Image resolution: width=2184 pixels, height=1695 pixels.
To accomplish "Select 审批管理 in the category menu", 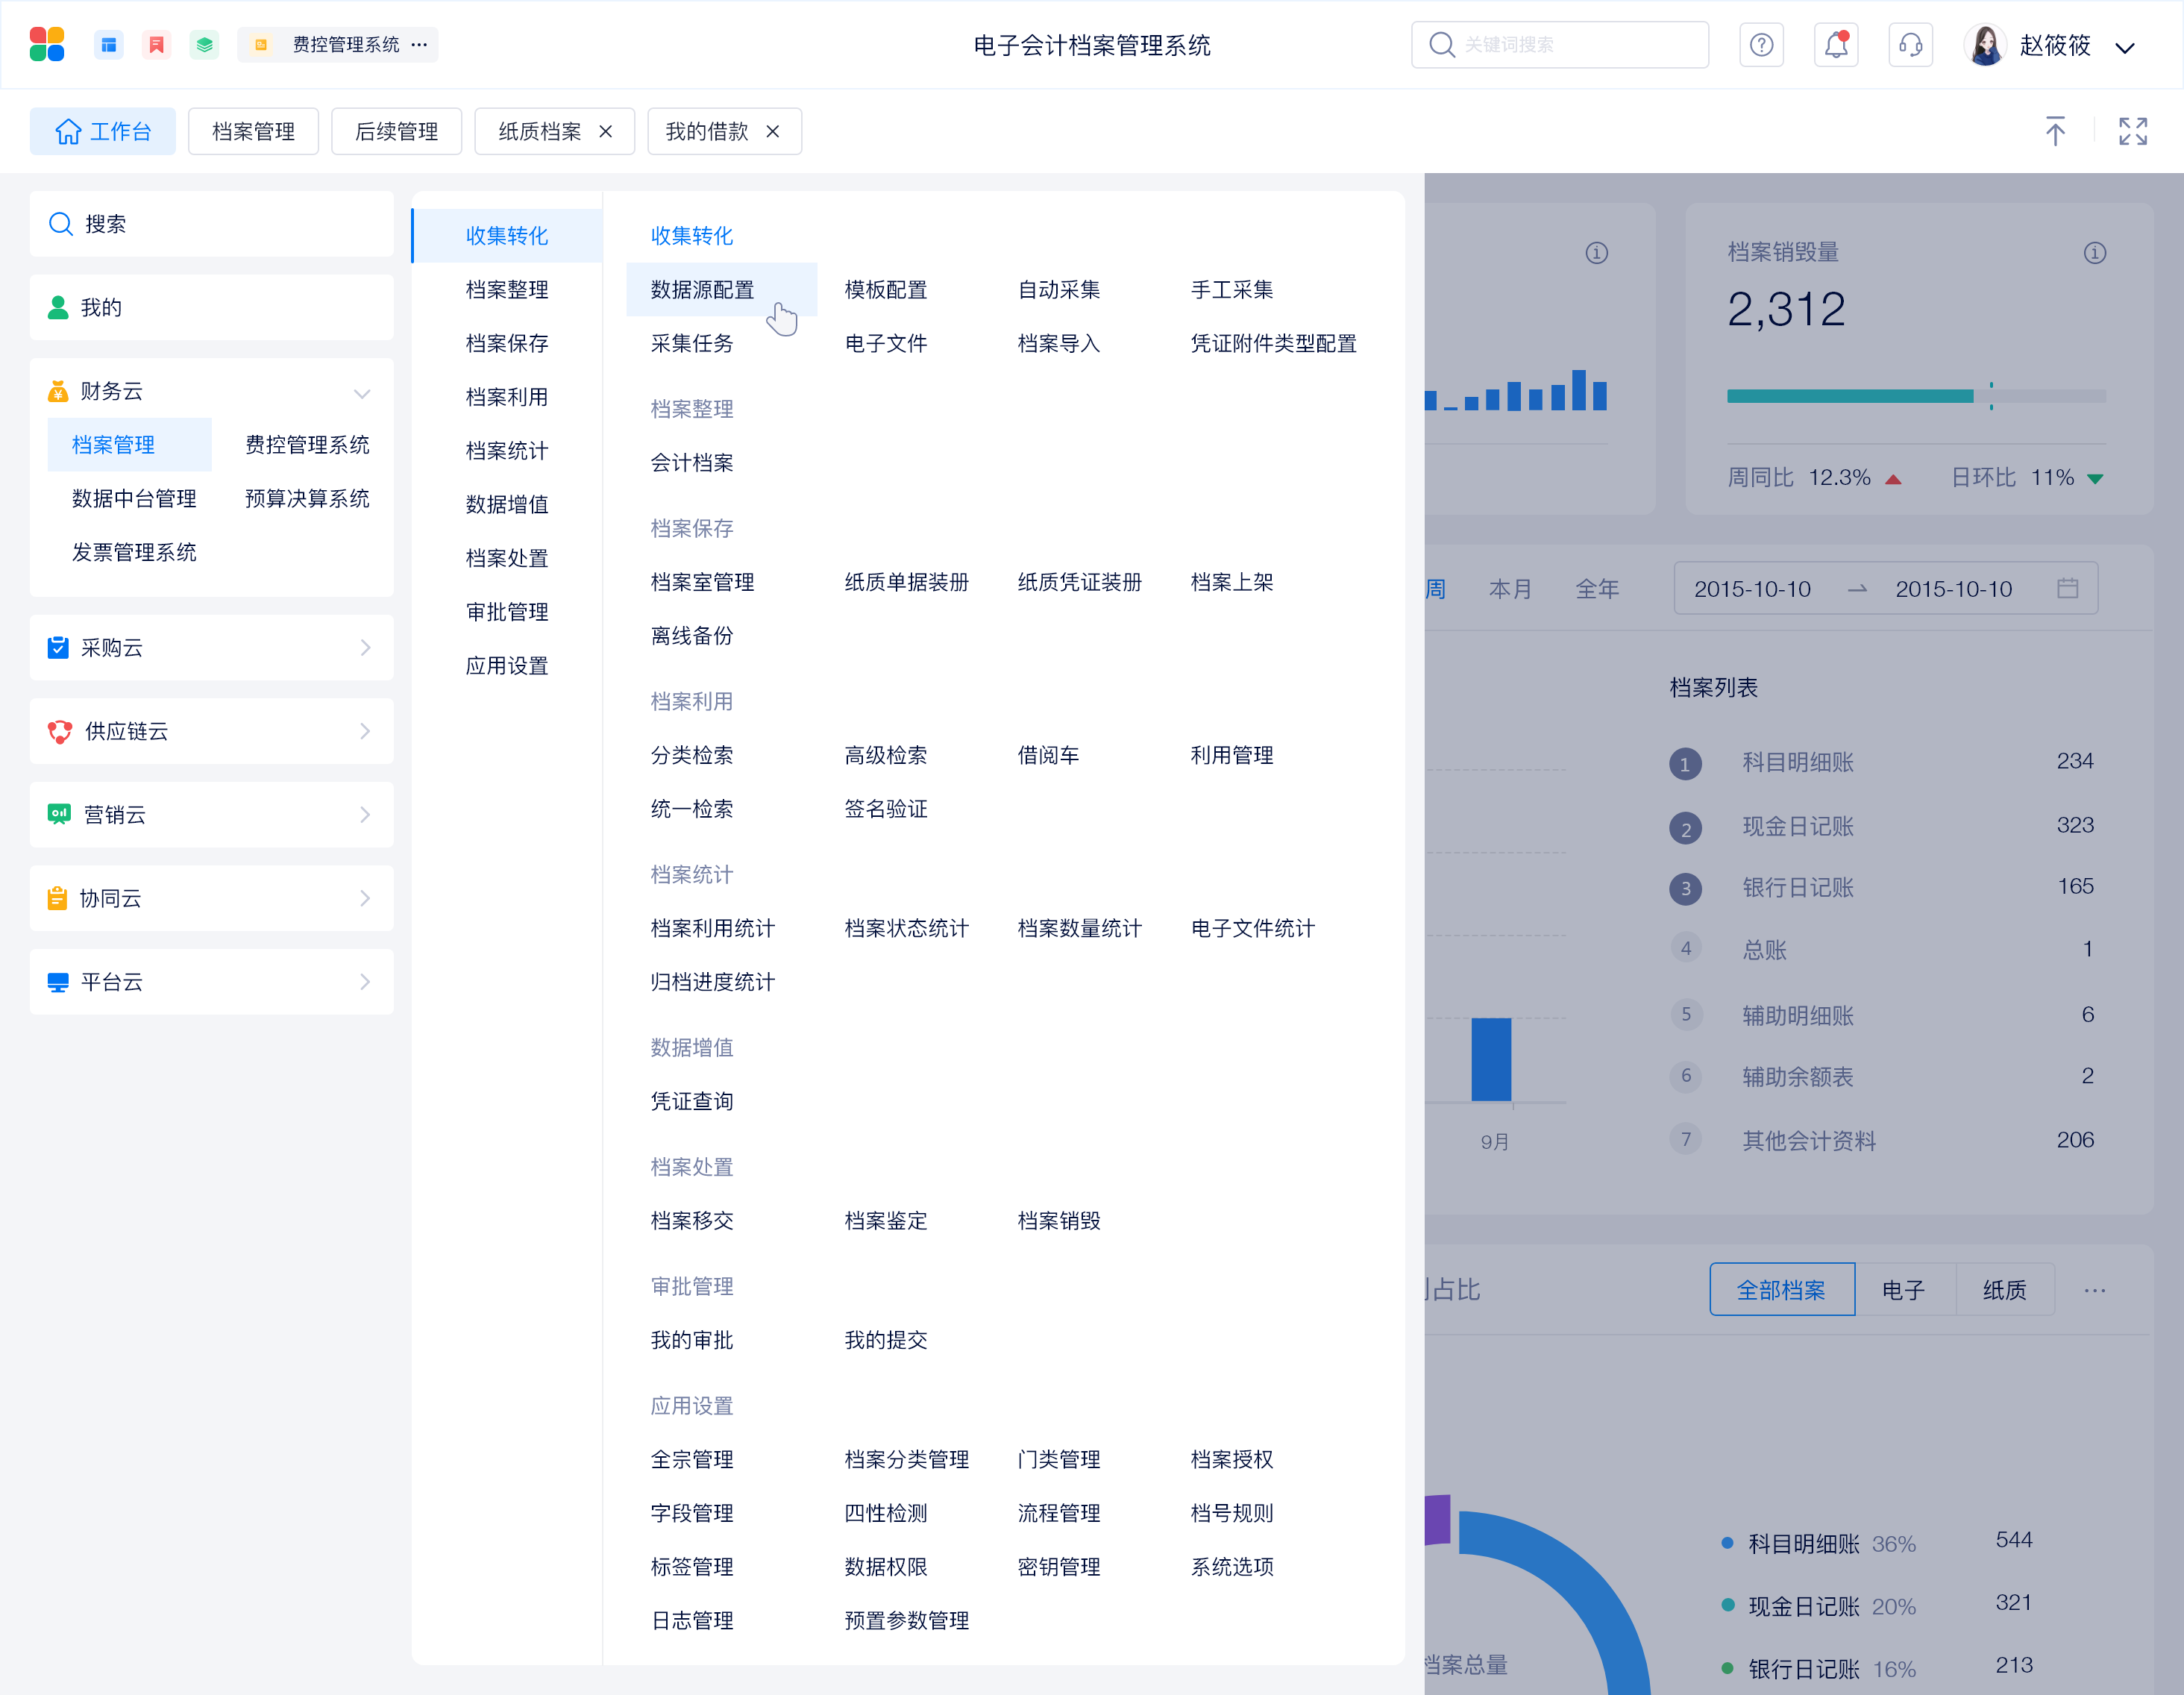I will pyautogui.click(x=507, y=612).
